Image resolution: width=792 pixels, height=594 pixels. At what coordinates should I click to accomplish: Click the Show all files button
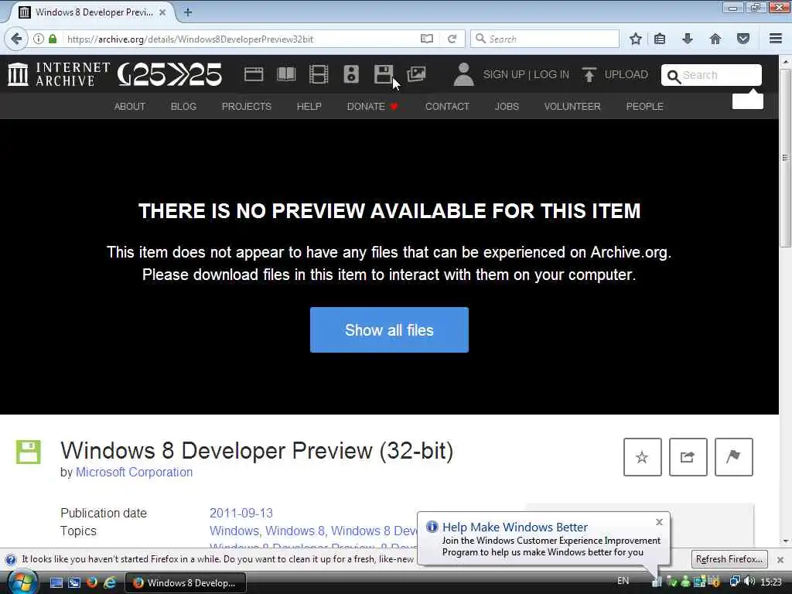coord(389,329)
